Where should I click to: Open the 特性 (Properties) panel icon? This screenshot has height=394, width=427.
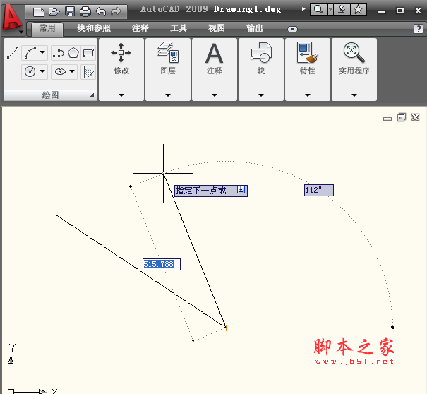pyautogui.click(x=308, y=52)
